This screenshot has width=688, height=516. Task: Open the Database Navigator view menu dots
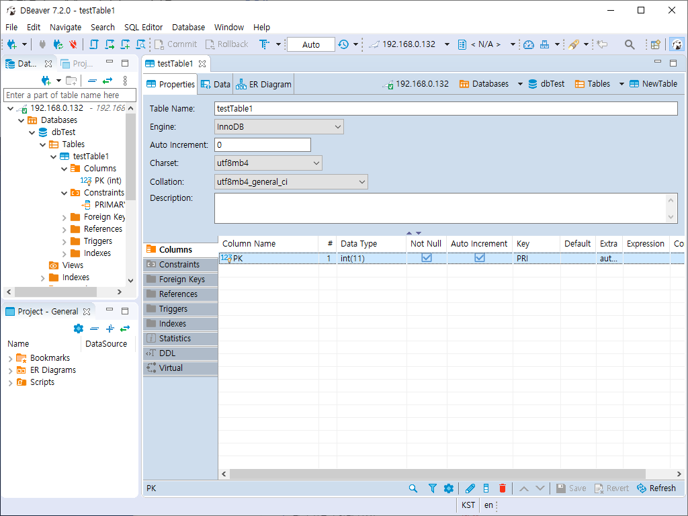pos(125,81)
